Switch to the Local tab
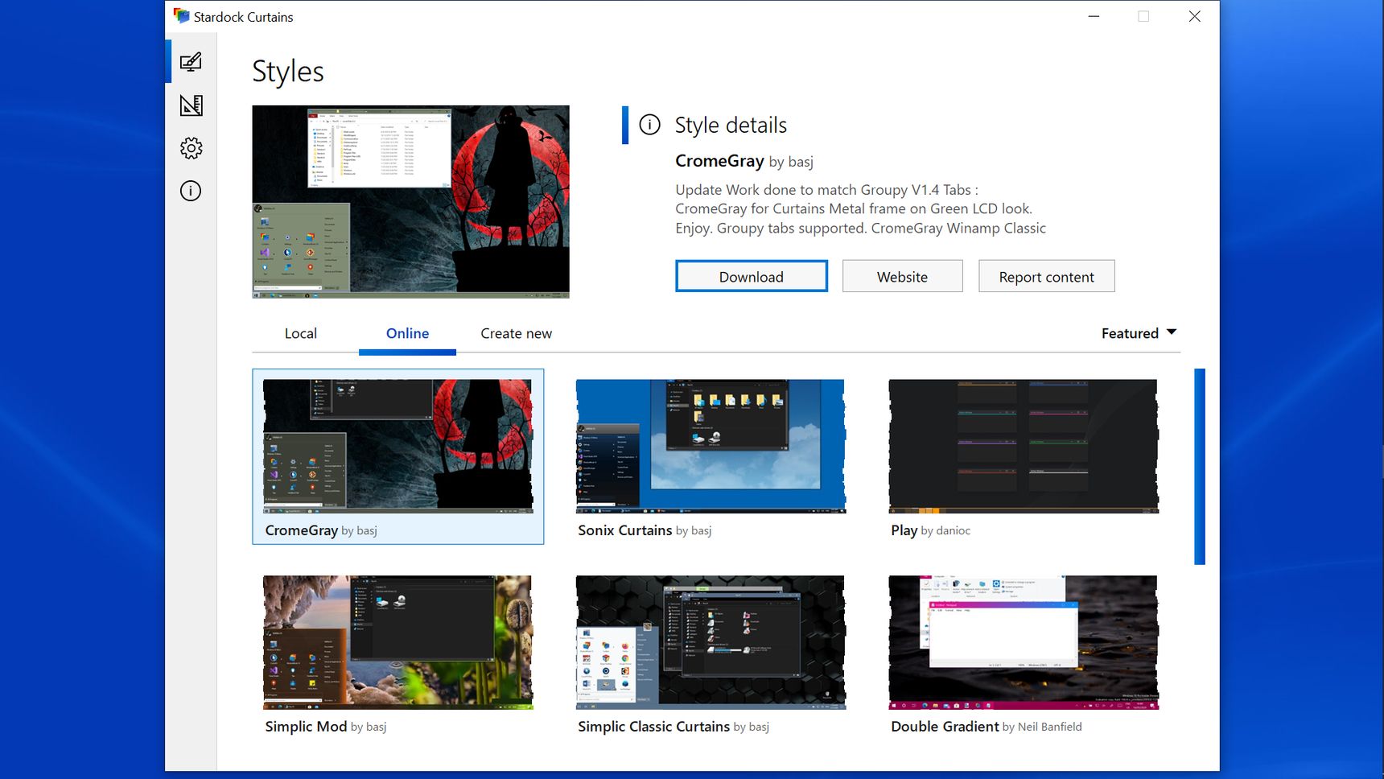The image size is (1384, 779). click(x=301, y=333)
